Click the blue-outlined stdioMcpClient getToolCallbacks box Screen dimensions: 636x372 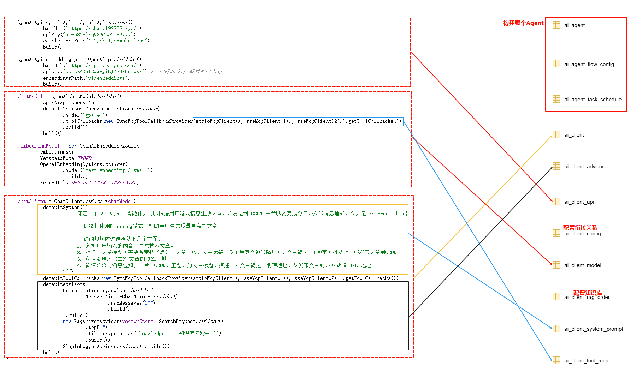(298, 121)
